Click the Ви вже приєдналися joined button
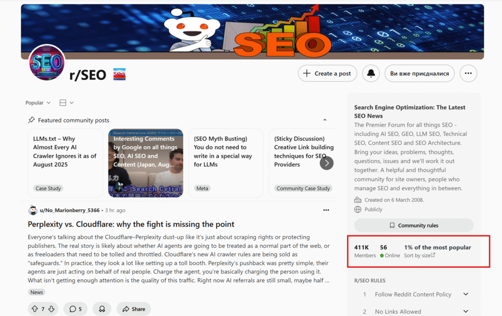The width and height of the screenshot is (502, 316). click(x=420, y=73)
